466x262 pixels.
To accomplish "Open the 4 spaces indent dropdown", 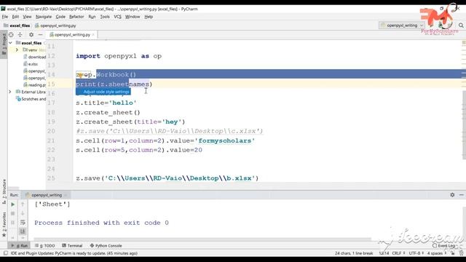I will 437,253.
